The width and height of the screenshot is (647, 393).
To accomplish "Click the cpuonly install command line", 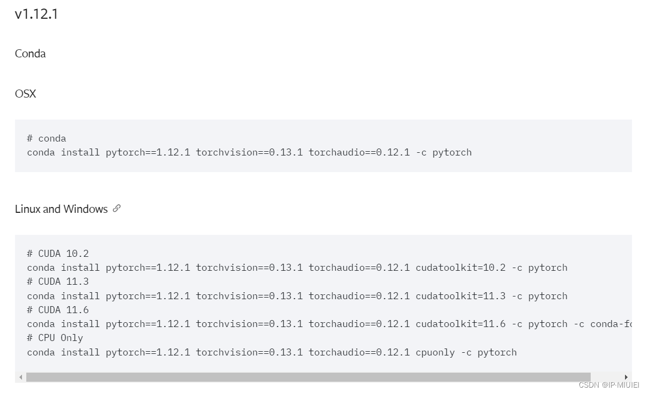I will pos(272,352).
